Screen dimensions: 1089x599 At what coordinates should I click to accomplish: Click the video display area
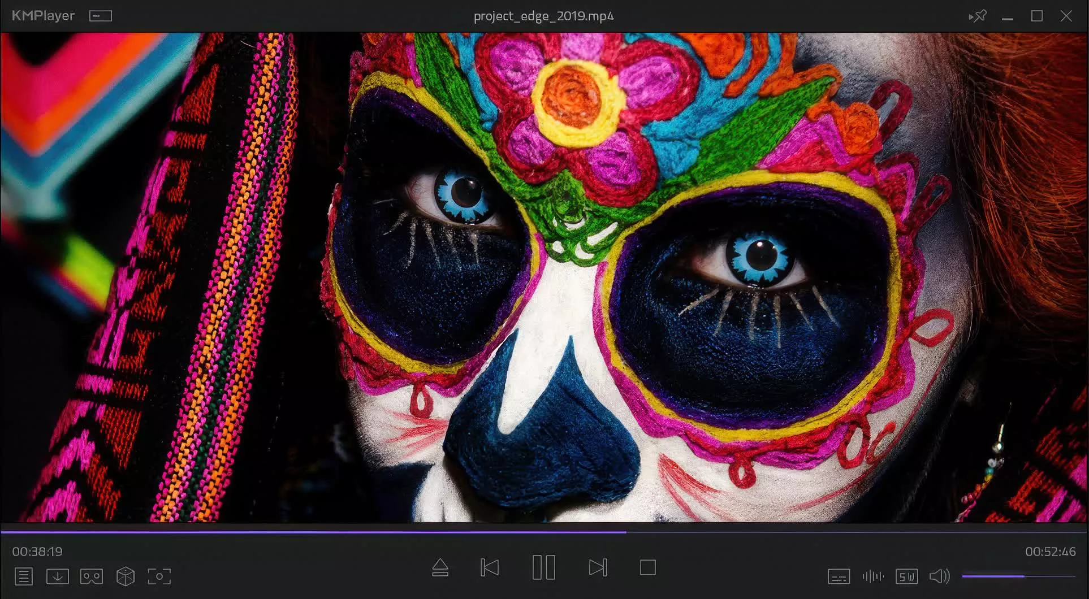pyautogui.click(x=544, y=277)
